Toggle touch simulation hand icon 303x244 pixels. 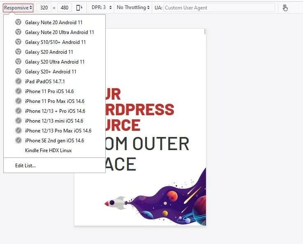[285, 8]
